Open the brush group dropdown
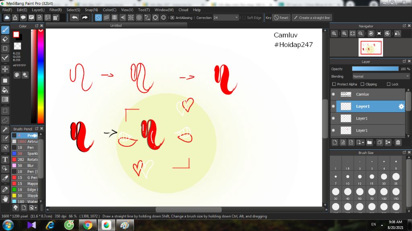 36,208
